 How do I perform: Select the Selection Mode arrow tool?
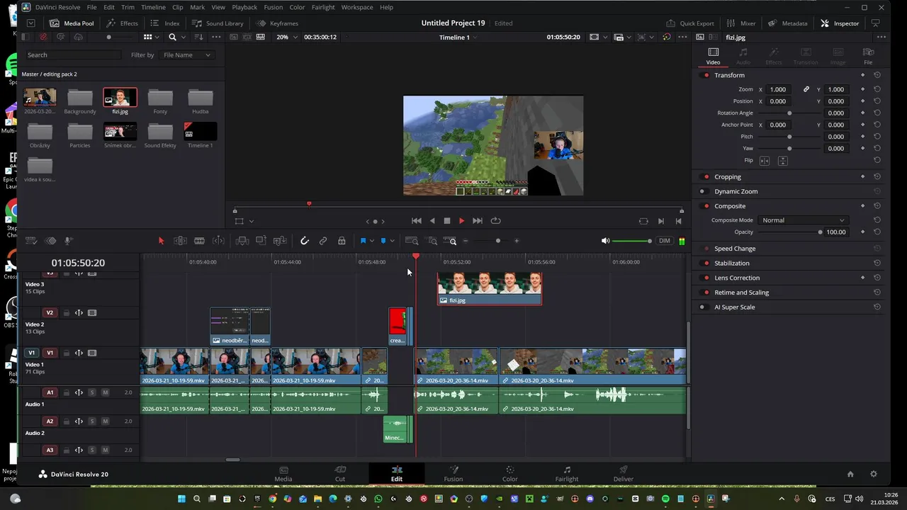click(161, 241)
